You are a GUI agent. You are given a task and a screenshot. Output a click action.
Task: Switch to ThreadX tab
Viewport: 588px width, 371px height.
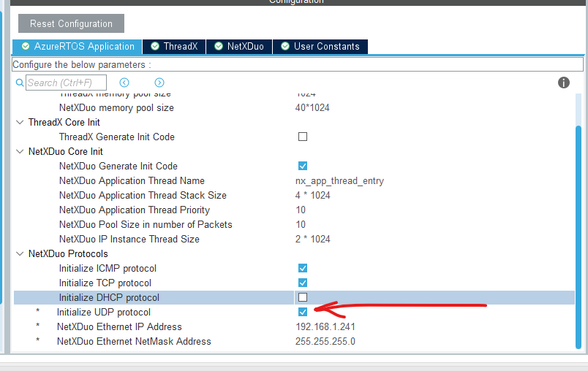(174, 47)
